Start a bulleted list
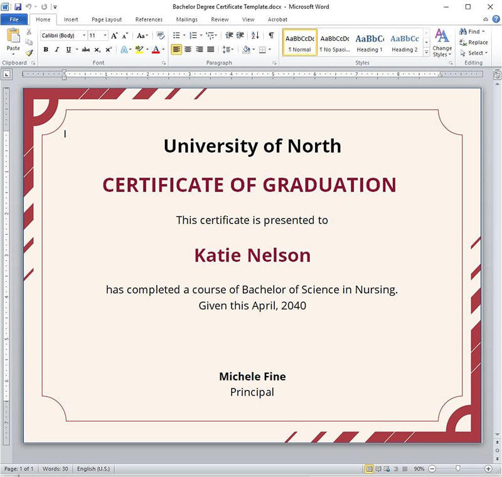Viewport: 502px width, 477px height. 176,36
